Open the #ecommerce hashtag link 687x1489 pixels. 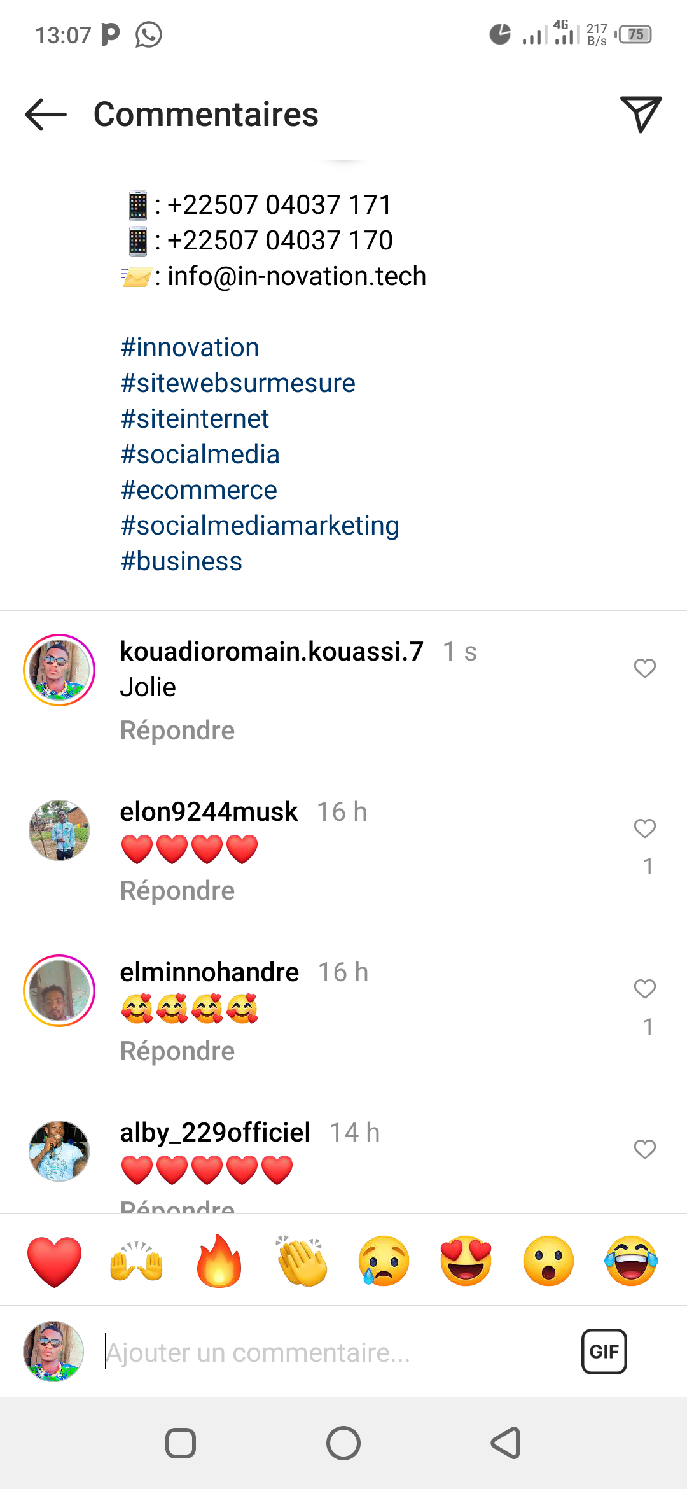(x=199, y=490)
